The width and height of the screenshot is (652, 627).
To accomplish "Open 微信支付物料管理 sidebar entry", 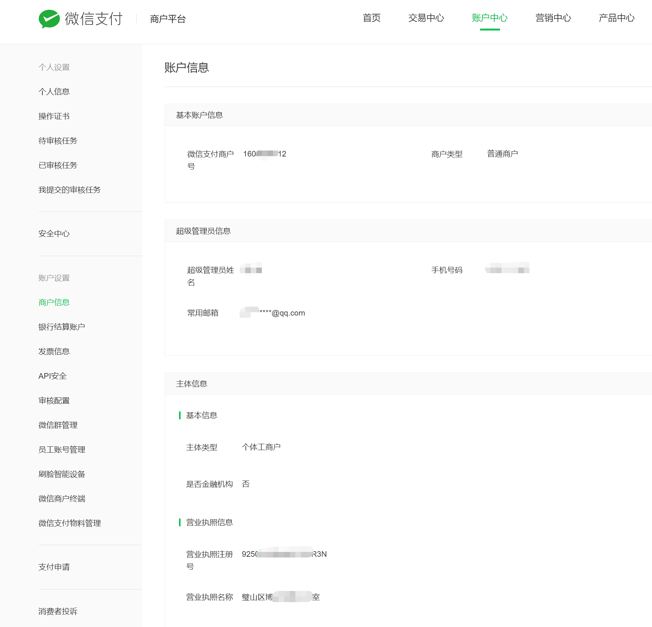I will tap(70, 523).
